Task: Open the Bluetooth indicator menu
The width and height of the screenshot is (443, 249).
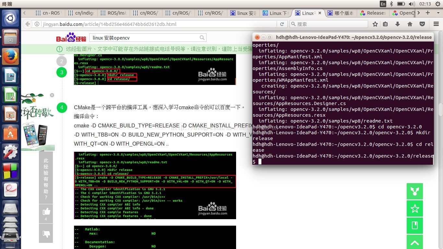Action: click(391, 4)
